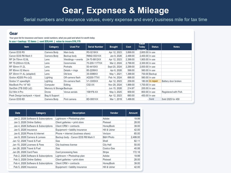Click the Bought column header

113,47
